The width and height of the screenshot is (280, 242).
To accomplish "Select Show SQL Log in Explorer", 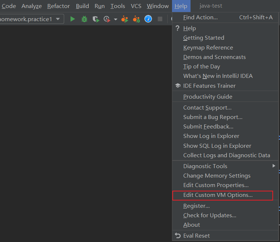I will 225,146.
